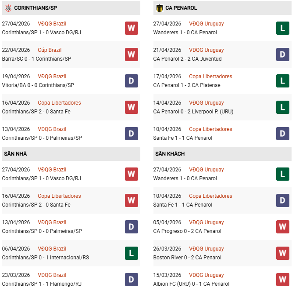The height and width of the screenshot is (291, 292).
Task: Click the D badge for Corinthians vs Flamengo/RJ
Action: (x=131, y=280)
